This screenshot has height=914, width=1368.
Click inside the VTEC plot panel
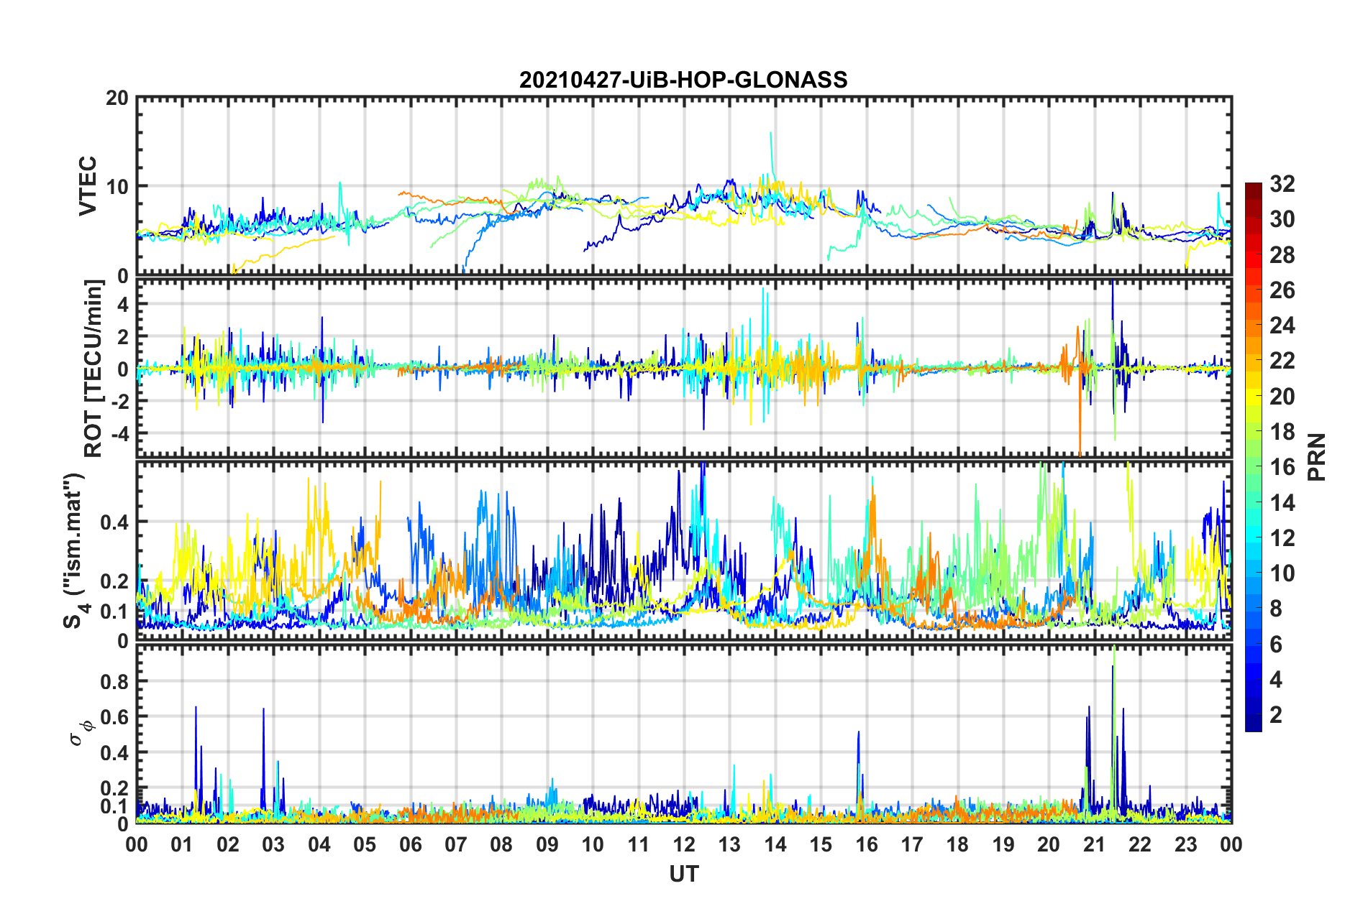tap(684, 186)
